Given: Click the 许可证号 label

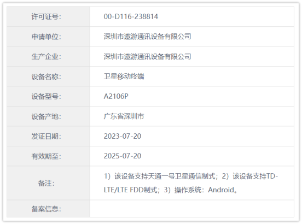Looking at the screenshot, I should coord(46,17).
